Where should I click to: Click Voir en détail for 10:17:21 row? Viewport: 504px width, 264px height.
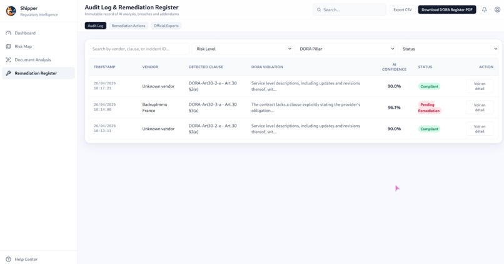coord(480,86)
